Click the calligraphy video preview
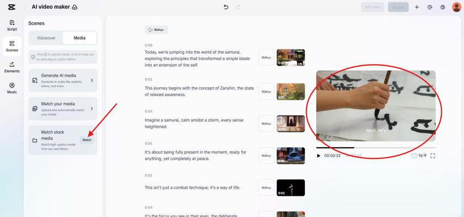 pyautogui.click(x=376, y=106)
